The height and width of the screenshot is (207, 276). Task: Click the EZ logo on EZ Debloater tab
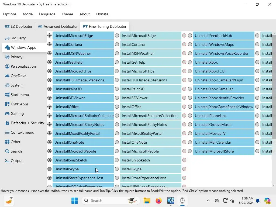point(7,26)
